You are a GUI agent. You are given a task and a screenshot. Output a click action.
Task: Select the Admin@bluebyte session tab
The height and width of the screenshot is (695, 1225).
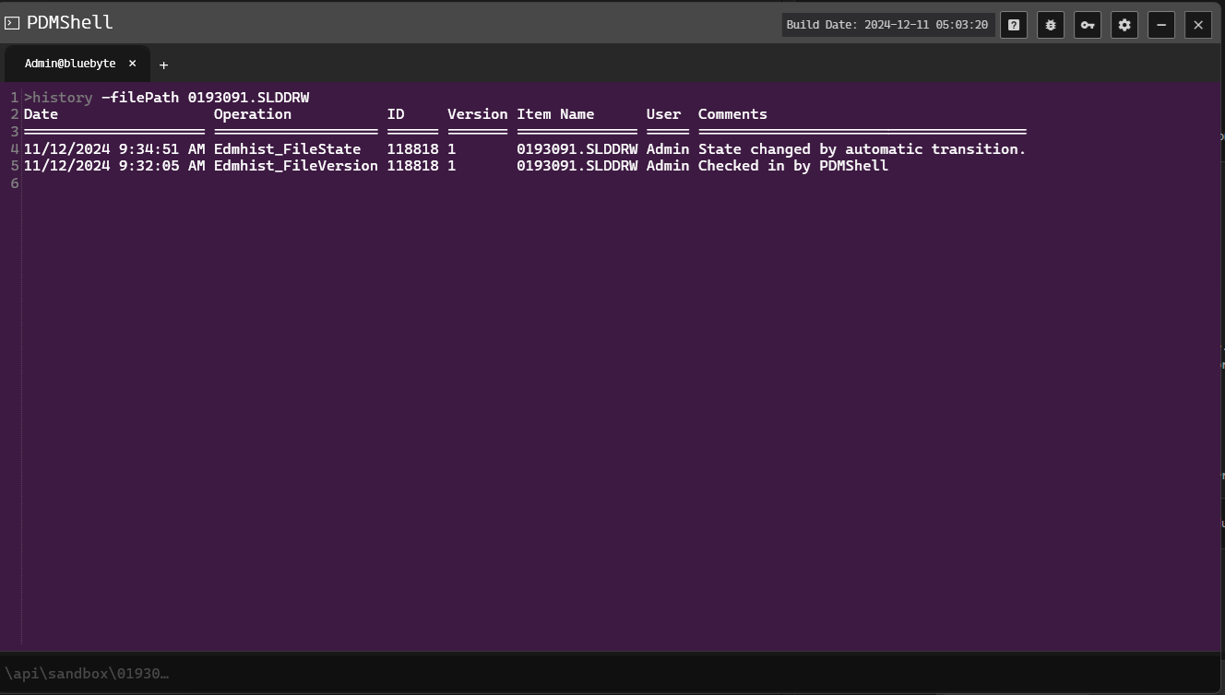click(x=70, y=64)
